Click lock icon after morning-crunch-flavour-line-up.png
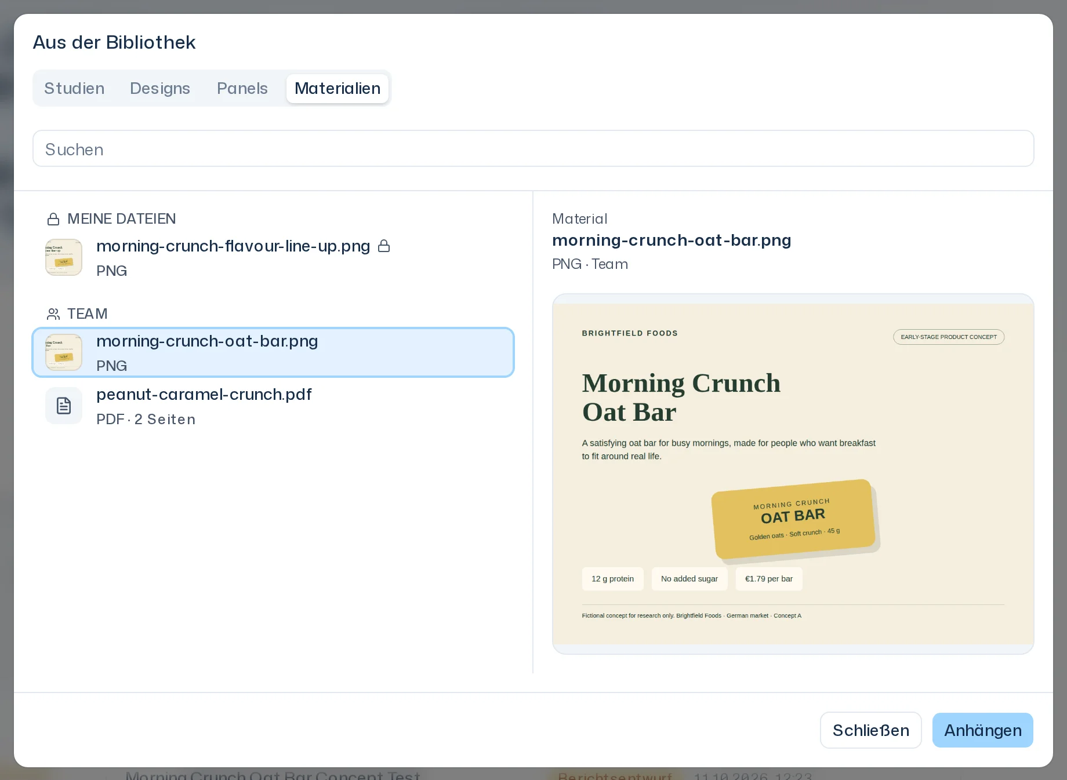Image resolution: width=1067 pixels, height=780 pixels. coord(384,246)
